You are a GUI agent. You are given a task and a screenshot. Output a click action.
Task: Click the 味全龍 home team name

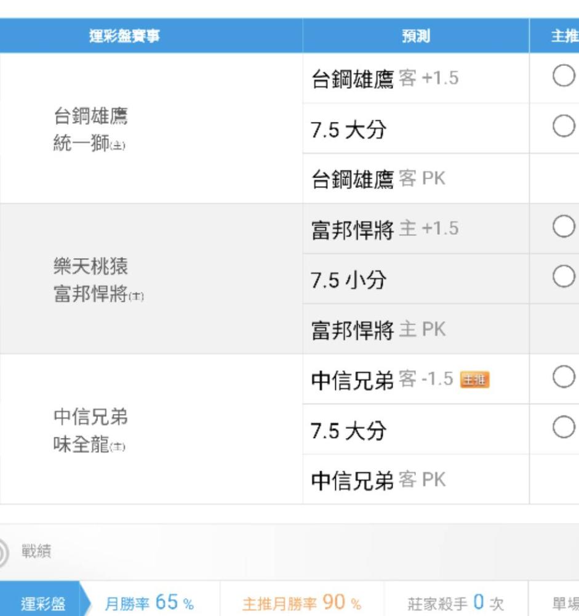pos(89,445)
